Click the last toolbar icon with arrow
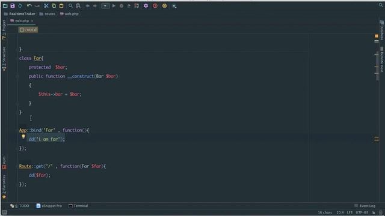 pos(174,6)
